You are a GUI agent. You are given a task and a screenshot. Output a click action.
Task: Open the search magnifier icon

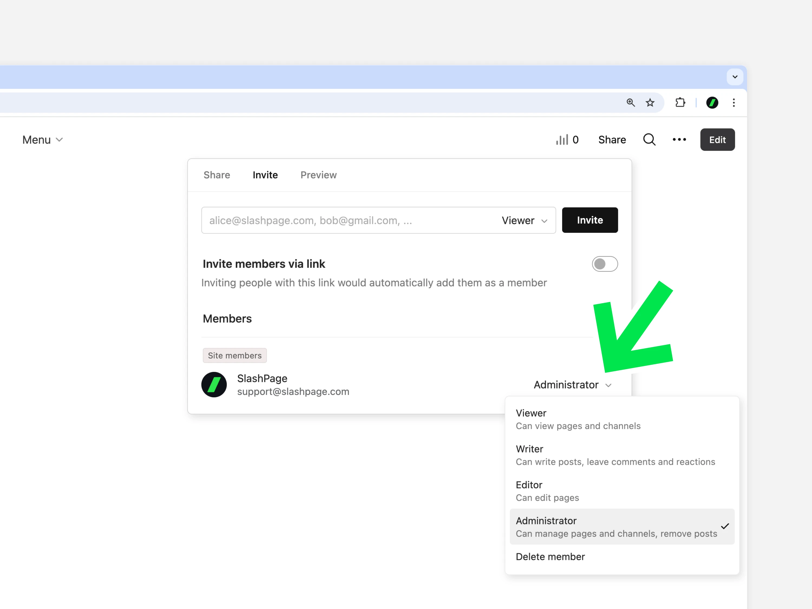(x=649, y=139)
